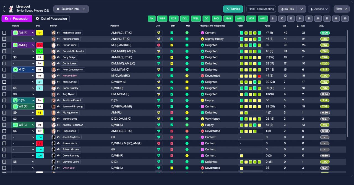
Task: Open Alexander Isak's picked position dropdown
Action: pyautogui.click(x=23, y=39)
